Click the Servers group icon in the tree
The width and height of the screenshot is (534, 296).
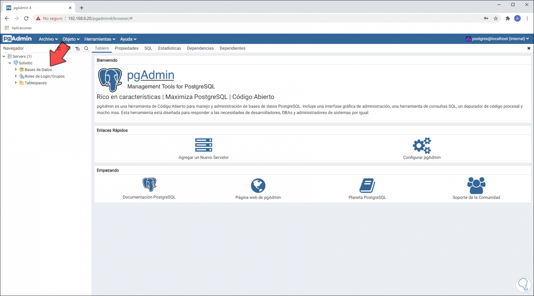point(10,56)
